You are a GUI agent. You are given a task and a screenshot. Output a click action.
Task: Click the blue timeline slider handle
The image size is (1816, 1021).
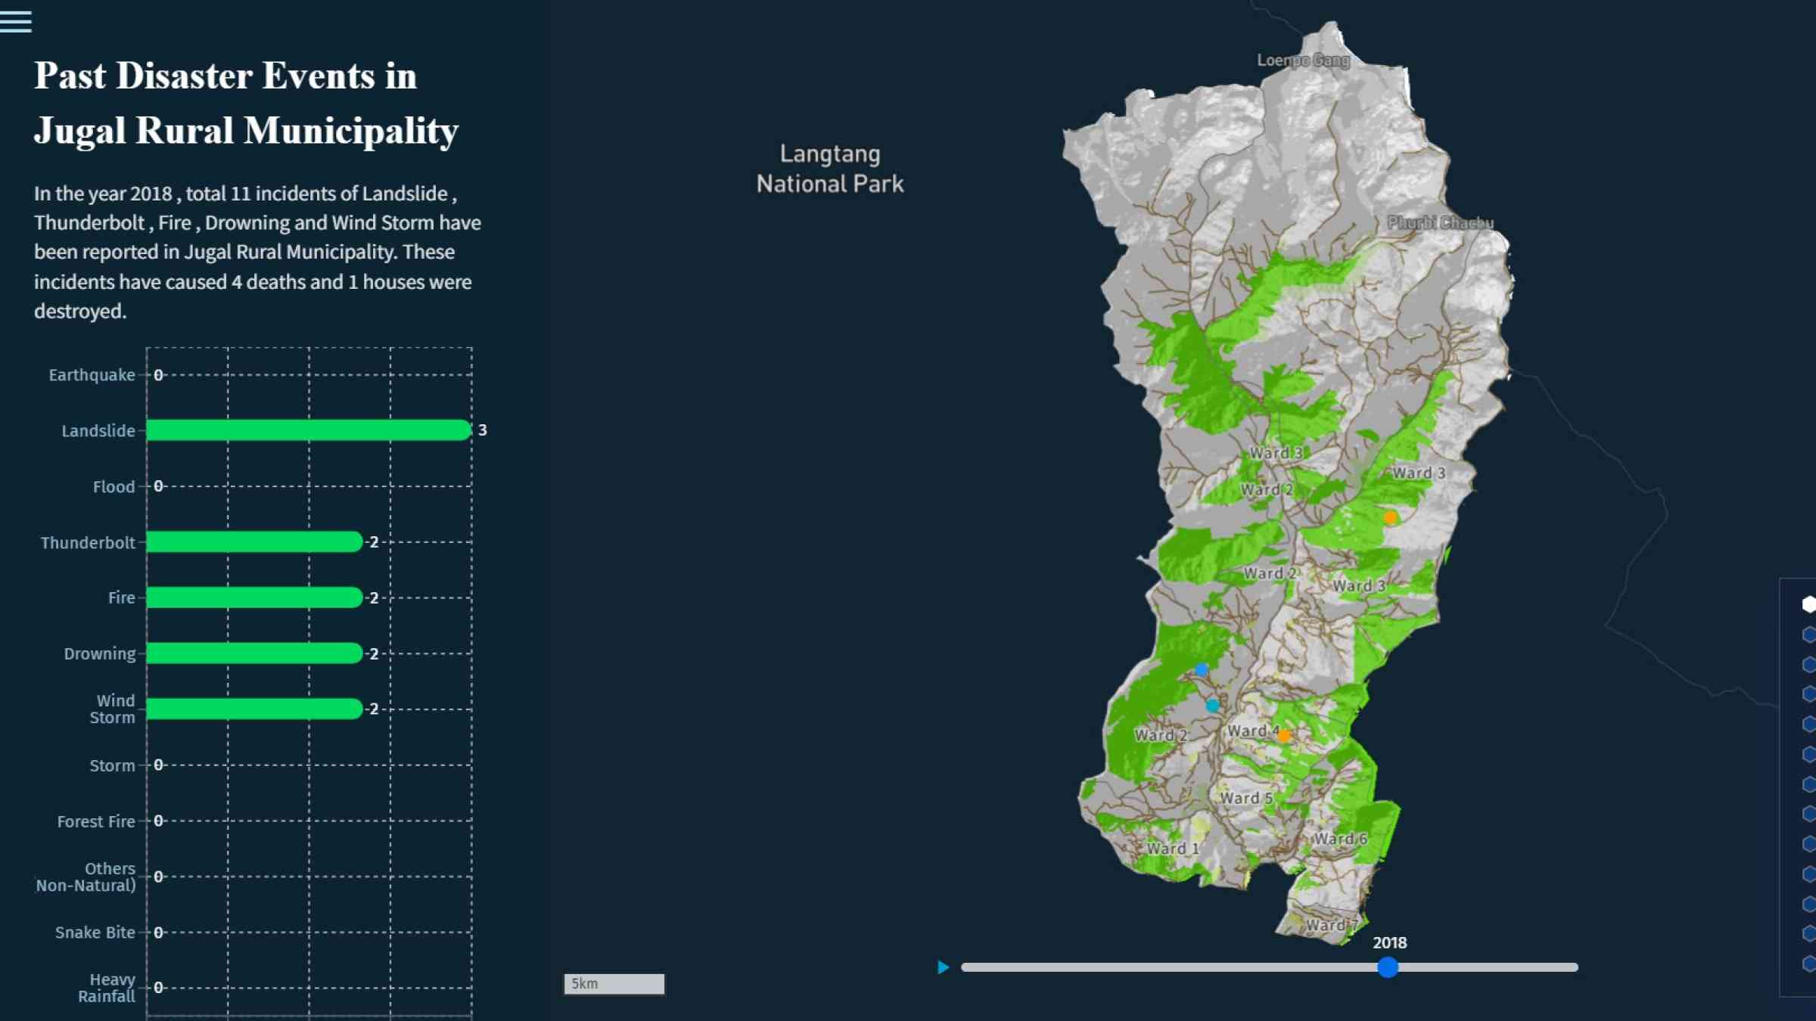click(x=1387, y=967)
